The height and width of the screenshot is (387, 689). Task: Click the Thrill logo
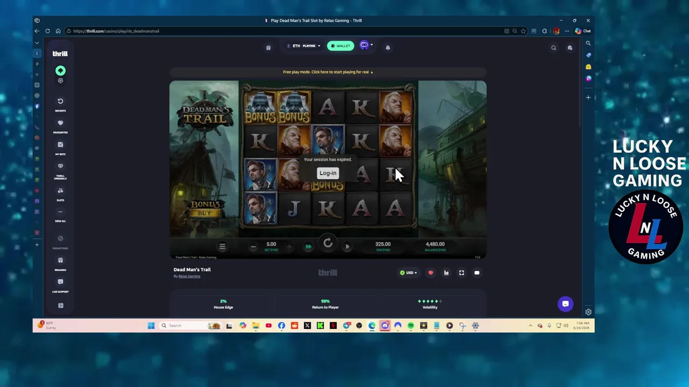tap(60, 54)
